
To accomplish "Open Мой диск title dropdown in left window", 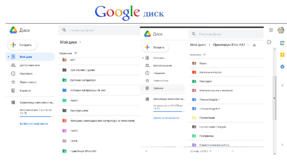I will 80,42.
